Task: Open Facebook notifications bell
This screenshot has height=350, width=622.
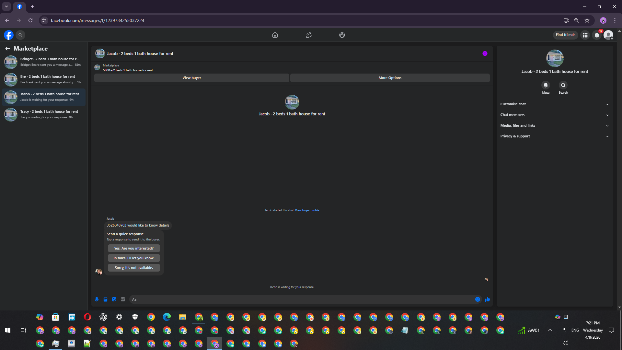Action: click(x=597, y=35)
